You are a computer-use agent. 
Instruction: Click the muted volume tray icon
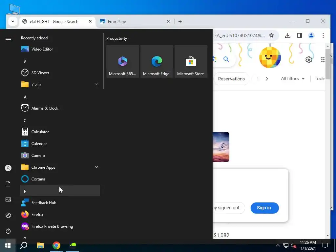pyautogui.click(x=293, y=245)
